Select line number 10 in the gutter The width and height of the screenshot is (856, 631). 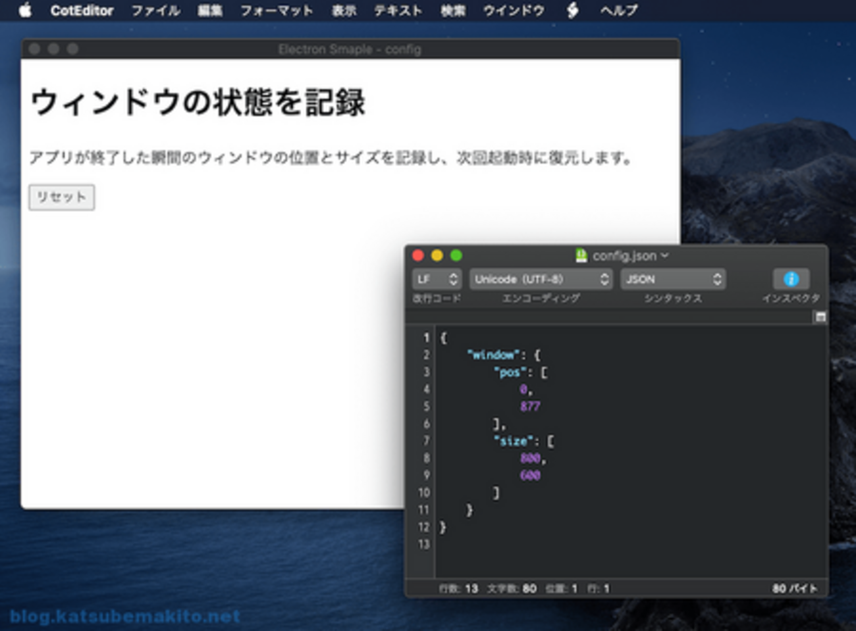point(423,492)
